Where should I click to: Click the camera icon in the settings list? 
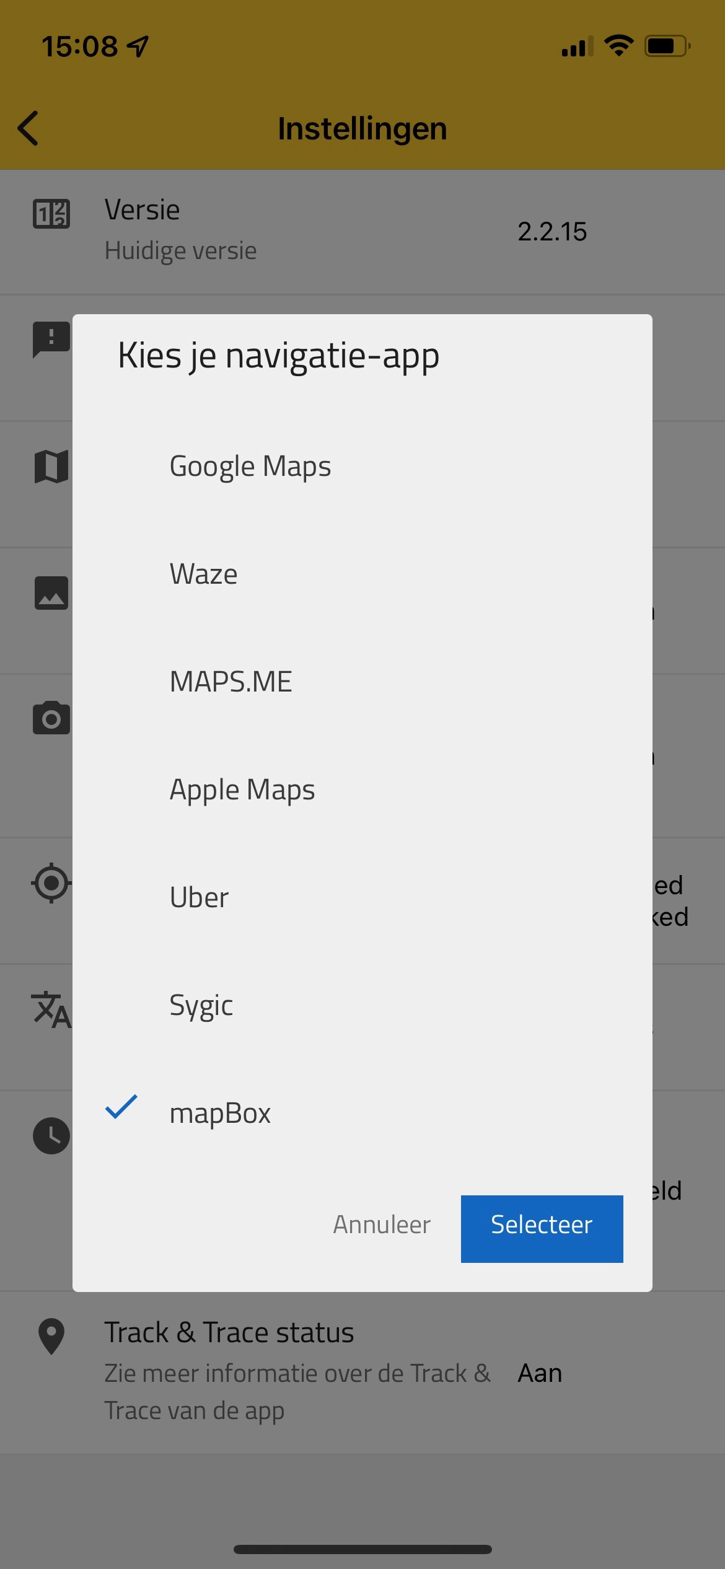pyautogui.click(x=51, y=718)
